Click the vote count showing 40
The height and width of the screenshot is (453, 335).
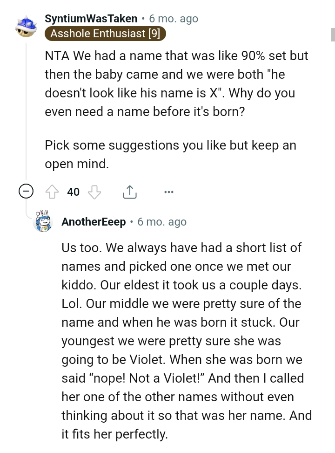(74, 192)
